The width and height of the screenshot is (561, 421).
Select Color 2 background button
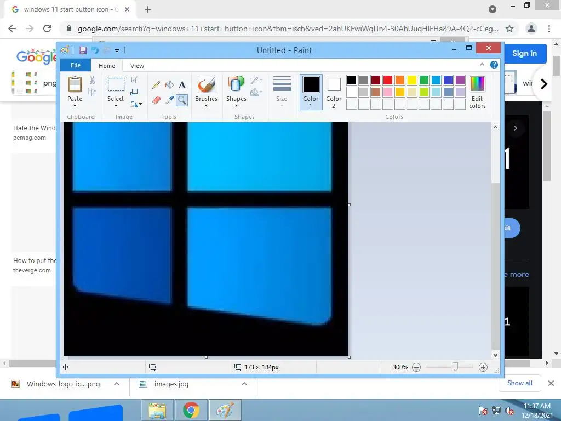pyautogui.click(x=334, y=92)
